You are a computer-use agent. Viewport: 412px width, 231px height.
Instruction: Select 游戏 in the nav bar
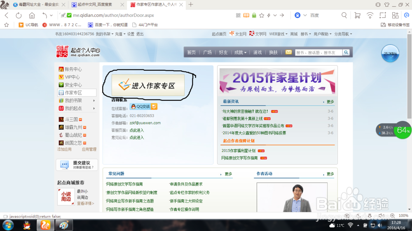[x=257, y=53]
